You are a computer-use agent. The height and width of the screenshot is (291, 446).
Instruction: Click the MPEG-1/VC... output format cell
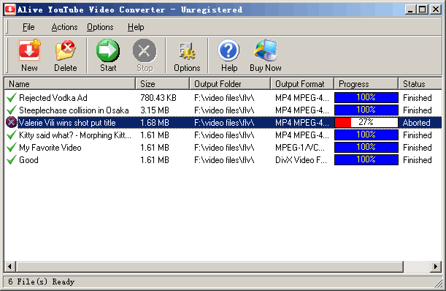point(300,148)
